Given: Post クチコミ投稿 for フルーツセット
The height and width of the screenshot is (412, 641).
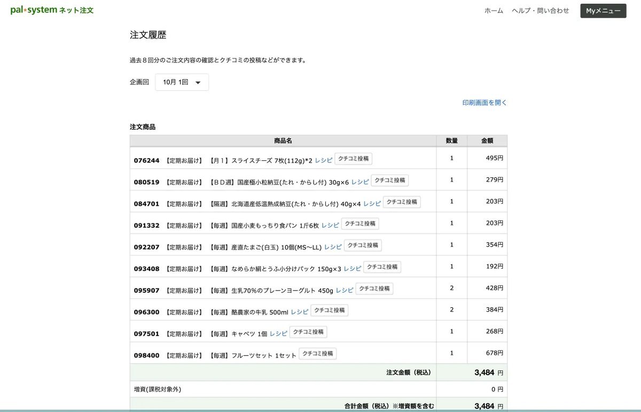Looking at the screenshot, I should [318, 354].
